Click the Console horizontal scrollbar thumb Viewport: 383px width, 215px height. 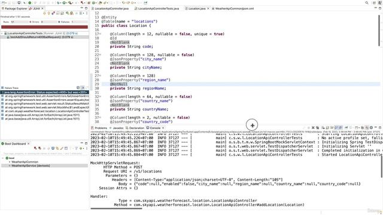116,208
